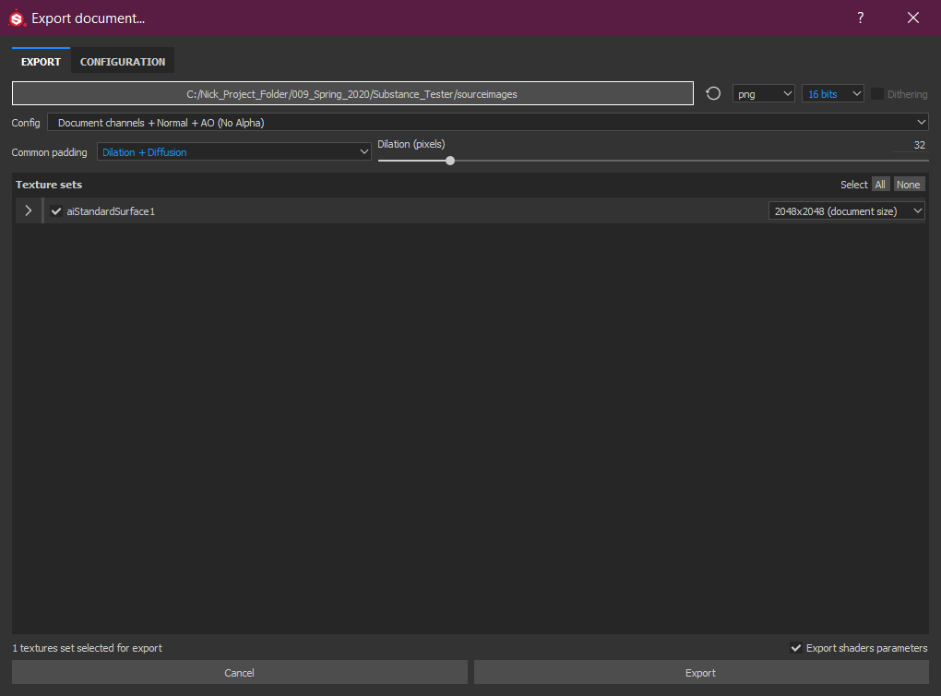This screenshot has height=696, width=941.
Task: Click the export folder path field
Action: pyautogui.click(x=352, y=93)
